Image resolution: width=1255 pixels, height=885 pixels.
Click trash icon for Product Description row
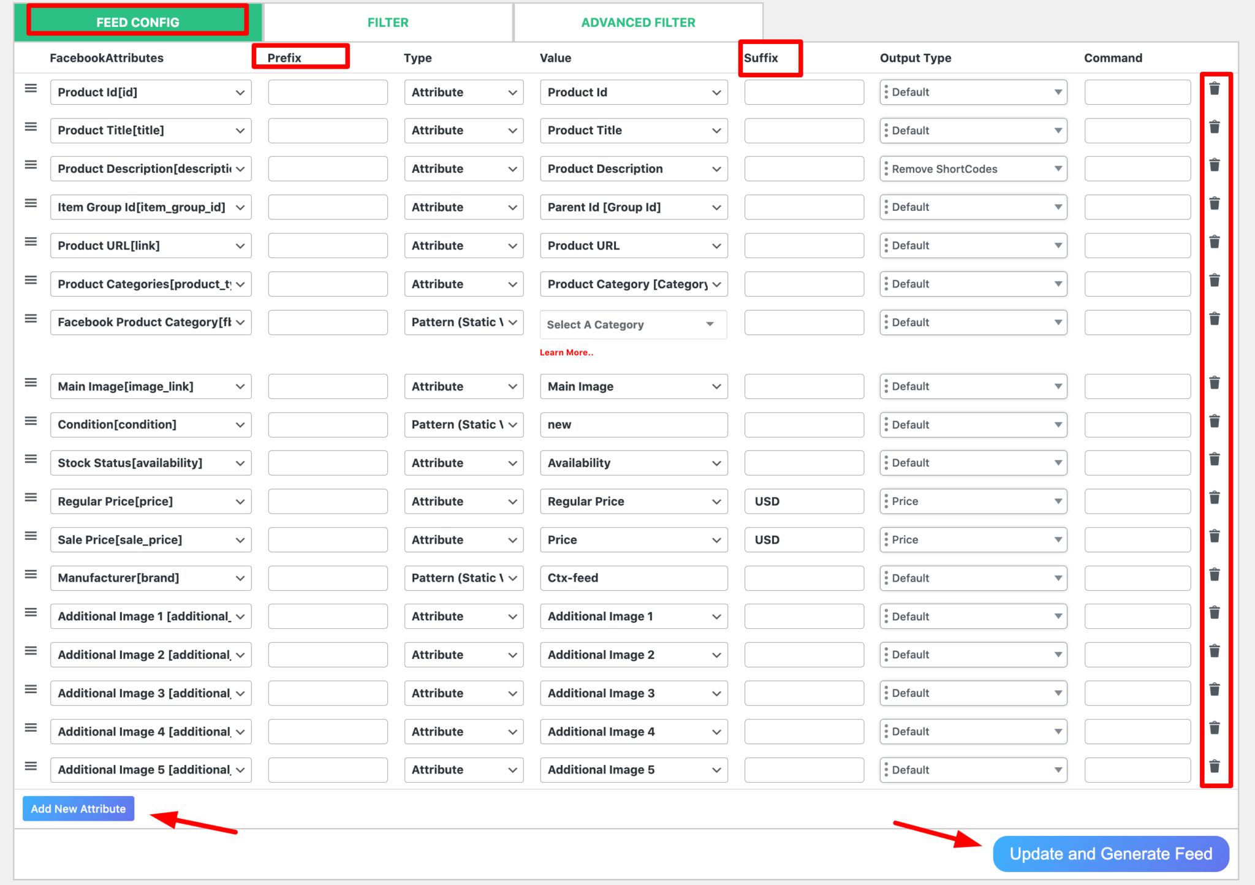(x=1214, y=165)
